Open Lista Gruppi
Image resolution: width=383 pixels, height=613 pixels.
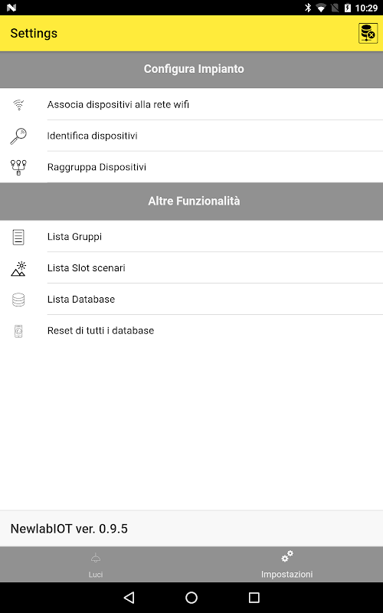191,237
